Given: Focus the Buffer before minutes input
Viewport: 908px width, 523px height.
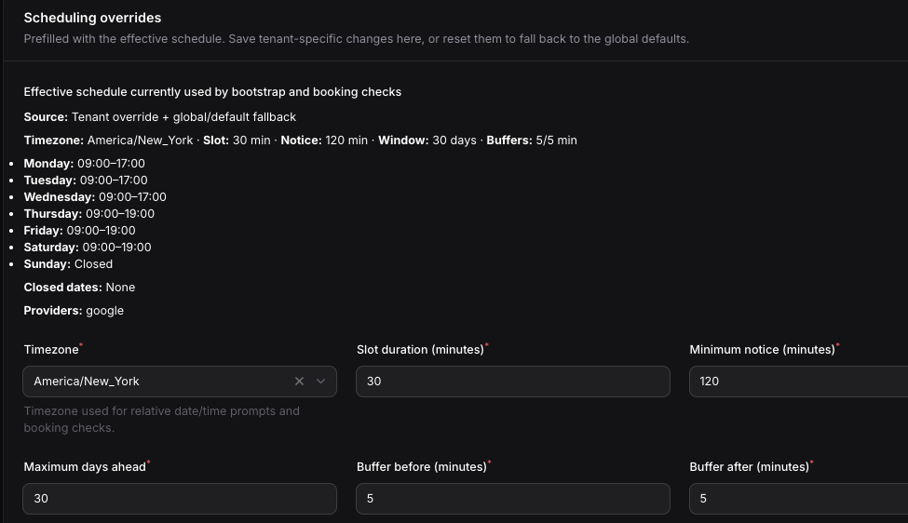Looking at the screenshot, I should point(513,499).
